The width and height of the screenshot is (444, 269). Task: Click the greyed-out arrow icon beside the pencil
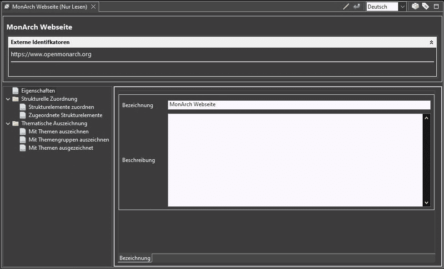356,6
